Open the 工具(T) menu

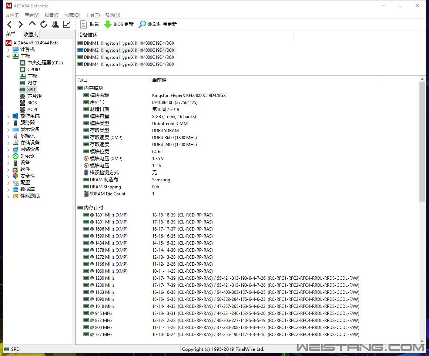click(93, 15)
